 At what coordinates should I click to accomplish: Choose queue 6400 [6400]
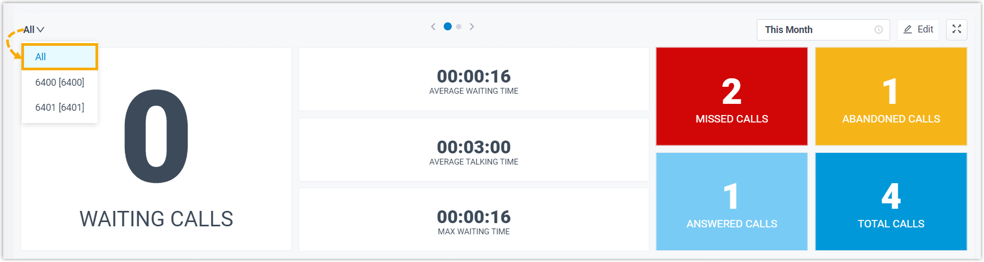pyautogui.click(x=60, y=83)
